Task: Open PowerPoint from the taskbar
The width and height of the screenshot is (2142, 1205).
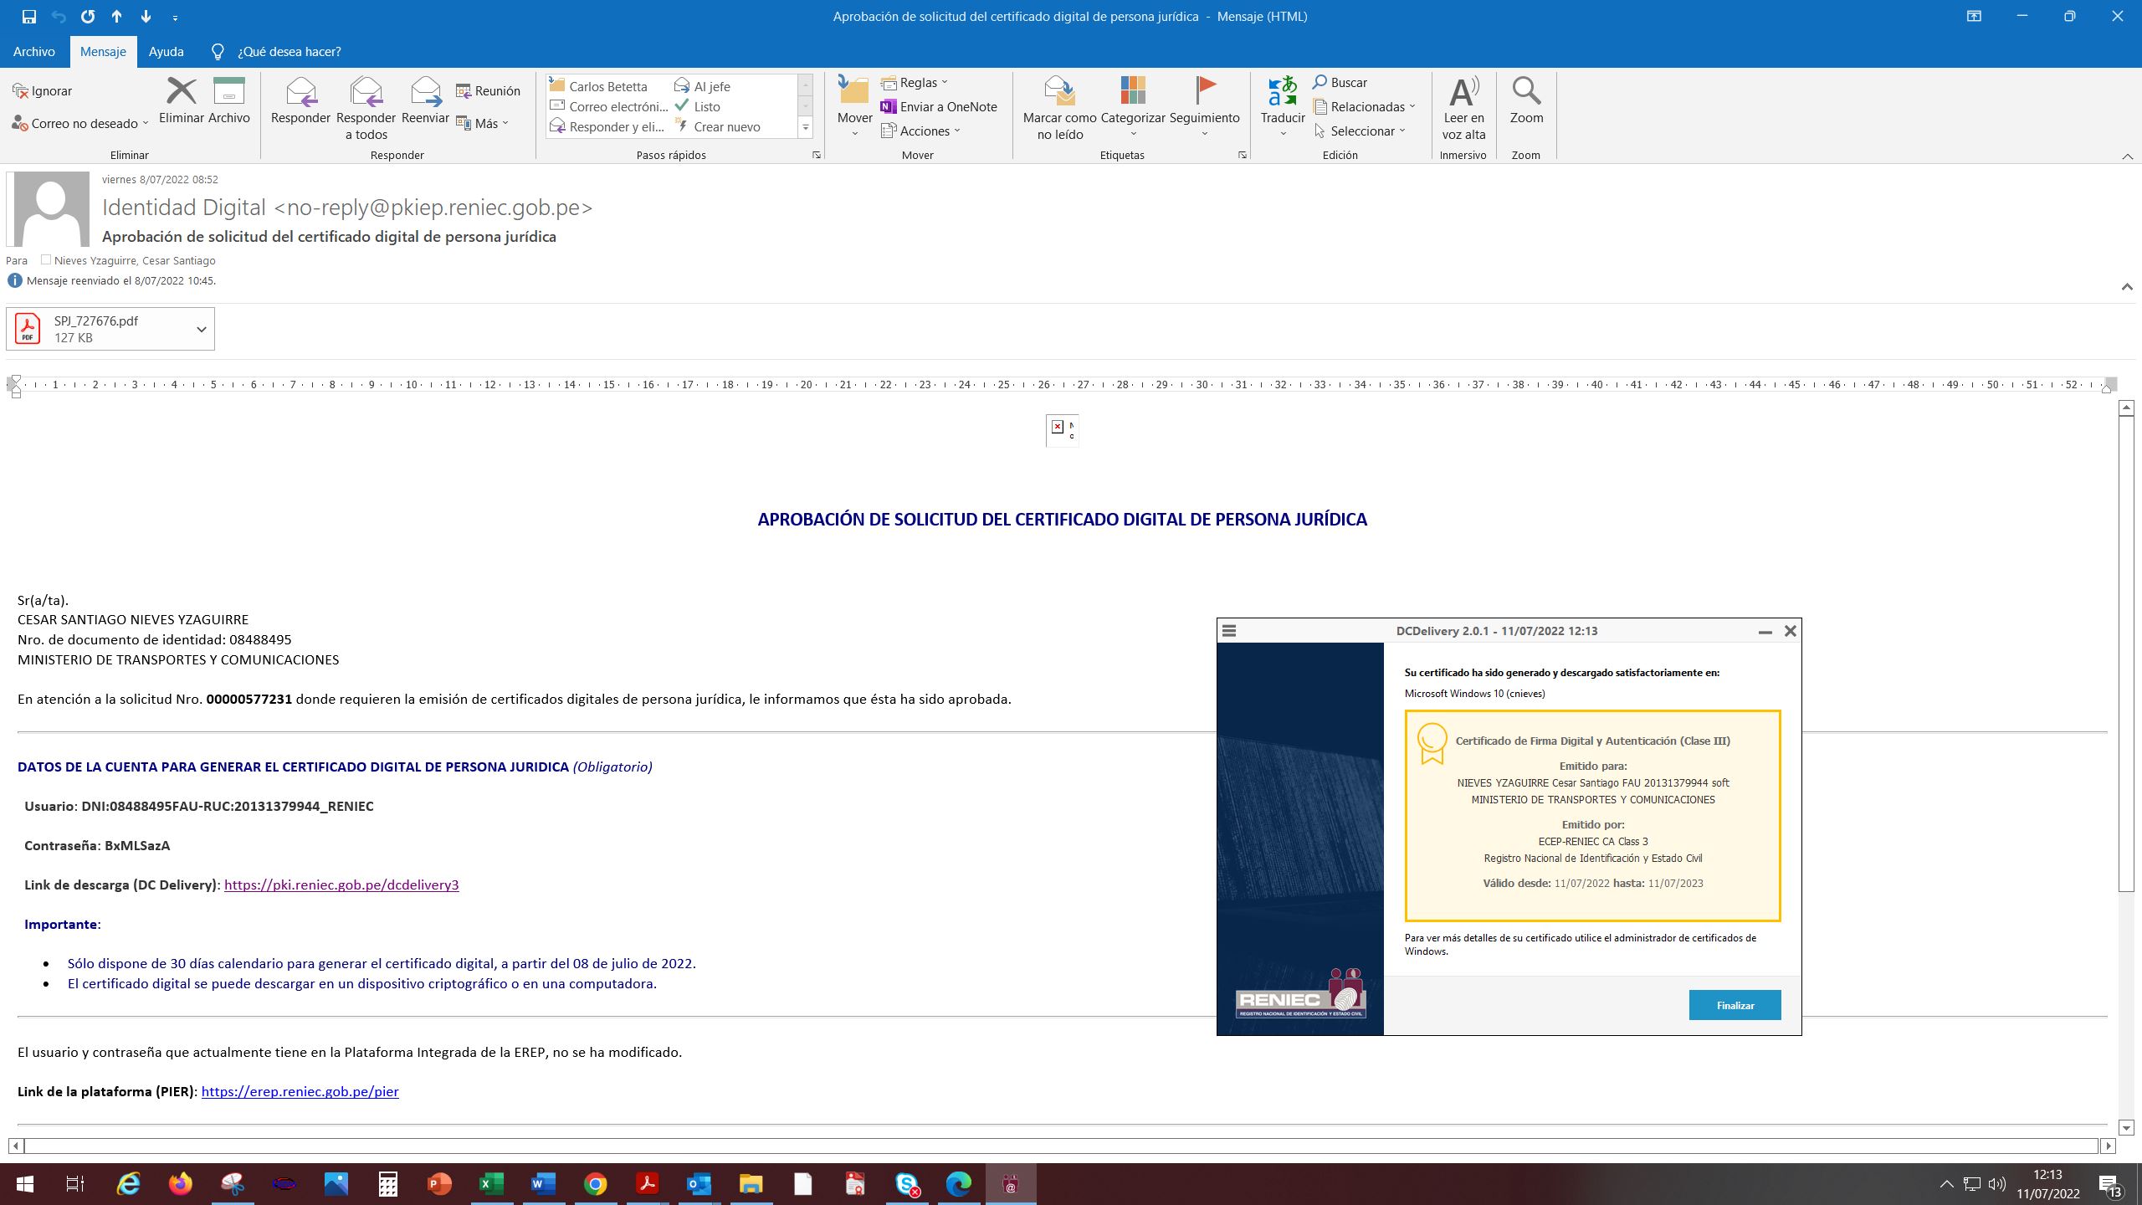Action: [439, 1183]
